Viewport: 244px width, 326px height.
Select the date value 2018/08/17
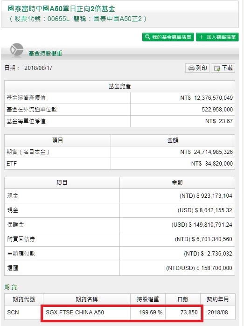click(38, 68)
